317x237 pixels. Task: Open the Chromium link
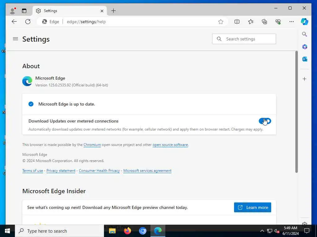[92, 145]
